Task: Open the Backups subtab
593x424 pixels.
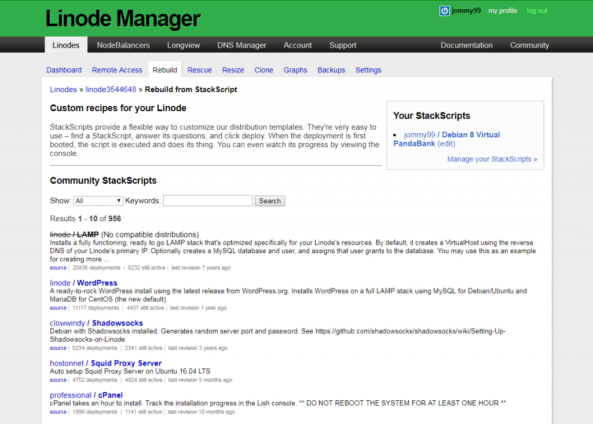Action: click(331, 70)
